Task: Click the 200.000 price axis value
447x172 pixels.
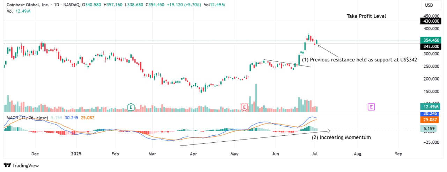Action: pyautogui.click(x=431, y=79)
